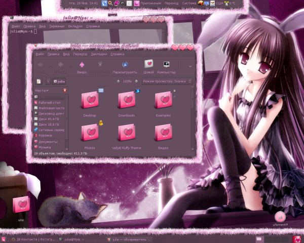Select Файловая система in the sidebar
Image resolution: width=304 pixels, height=243 pixels.
tap(49, 108)
